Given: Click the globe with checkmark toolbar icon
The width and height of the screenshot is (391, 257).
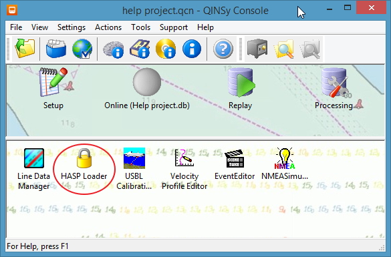Looking at the screenshot, I should tap(82, 49).
